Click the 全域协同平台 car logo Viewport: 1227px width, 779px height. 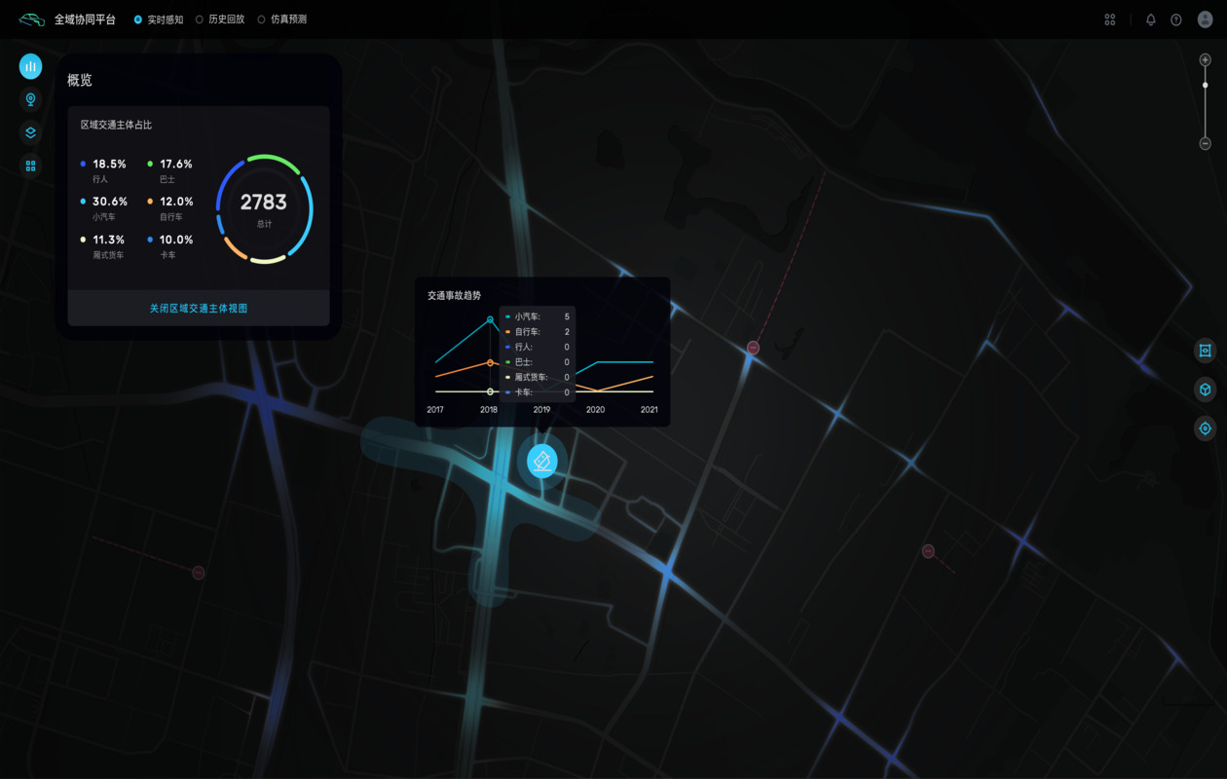pos(32,19)
